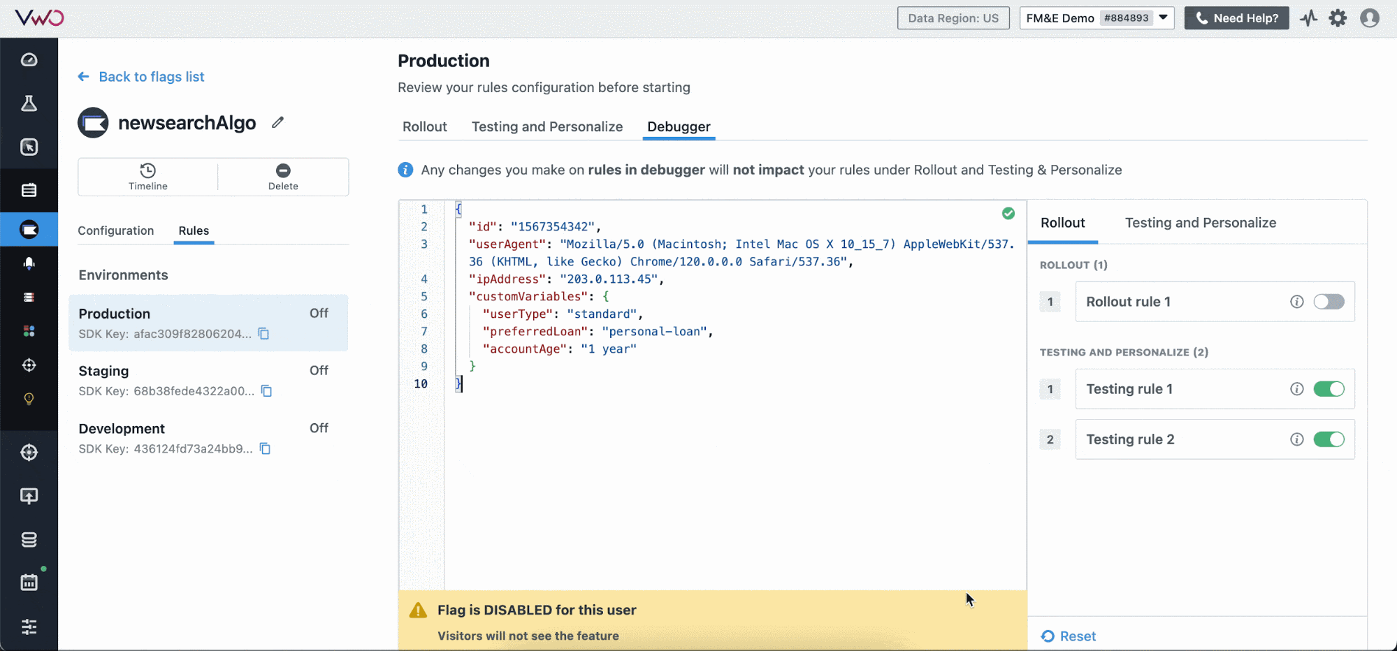
Task: Click the Testing rule 1 row
Action: point(1215,389)
